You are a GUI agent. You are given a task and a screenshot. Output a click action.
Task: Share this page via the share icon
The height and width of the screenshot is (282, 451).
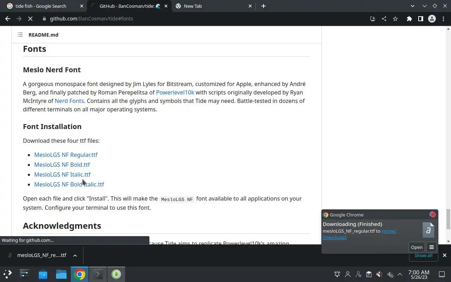(x=384, y=19)
